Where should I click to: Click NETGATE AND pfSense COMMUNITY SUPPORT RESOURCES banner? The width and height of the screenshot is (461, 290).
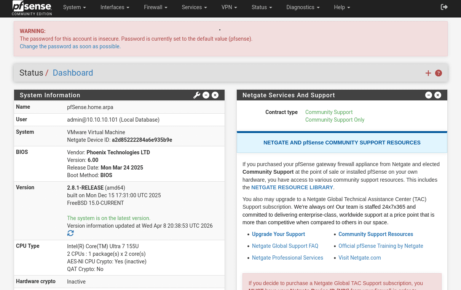click(342, 143)
